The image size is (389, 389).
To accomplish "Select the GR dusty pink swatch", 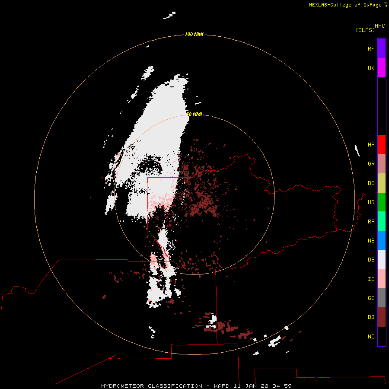I will 382,164.
